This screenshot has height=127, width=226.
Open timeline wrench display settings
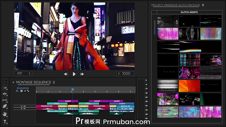28,91
